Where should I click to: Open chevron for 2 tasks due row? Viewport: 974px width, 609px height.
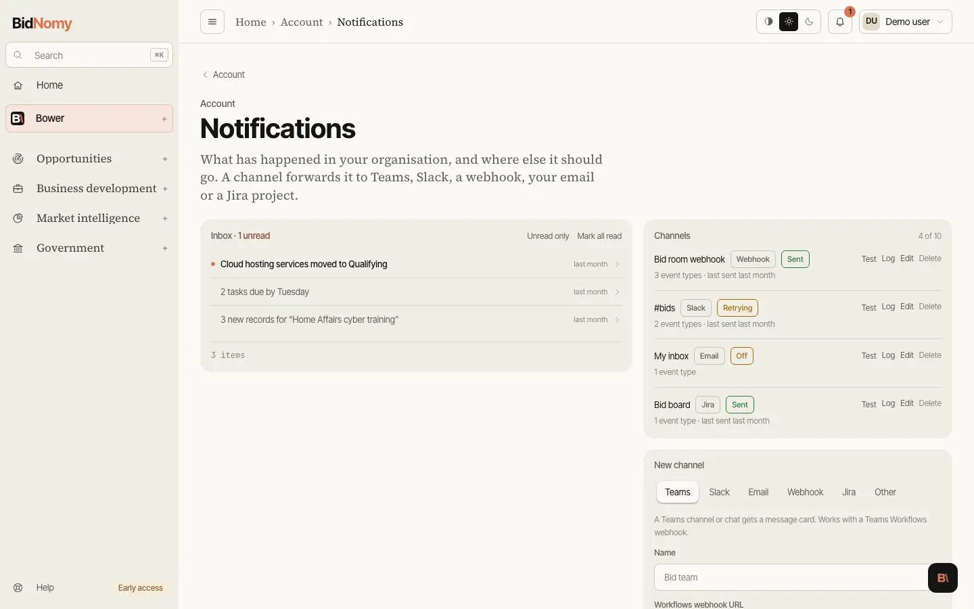tap(618, 292)
